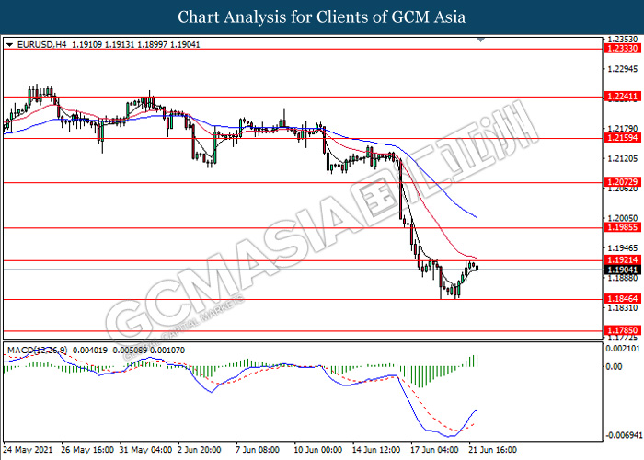The width and height of the screenshot is (644, 460).
Task: Click the 10 Jun 00:00 time label
Action: coord(318,450)
